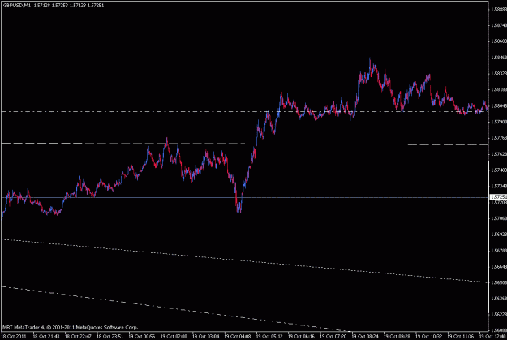
Task: Click the '19 Oct 08:24' time label
Action: pyautogui.click(x=365, y=337)
